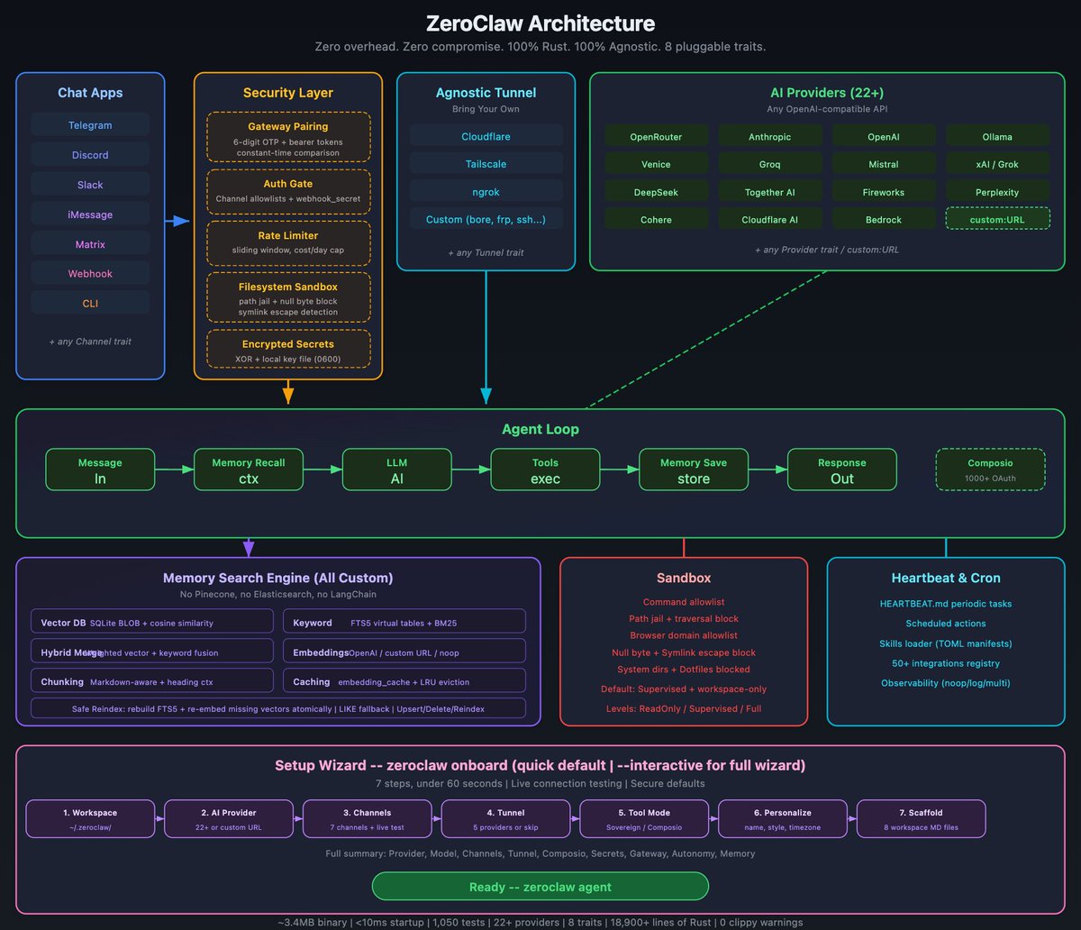Click the Ollama provider tile
1081x930 pixels.
997,136
